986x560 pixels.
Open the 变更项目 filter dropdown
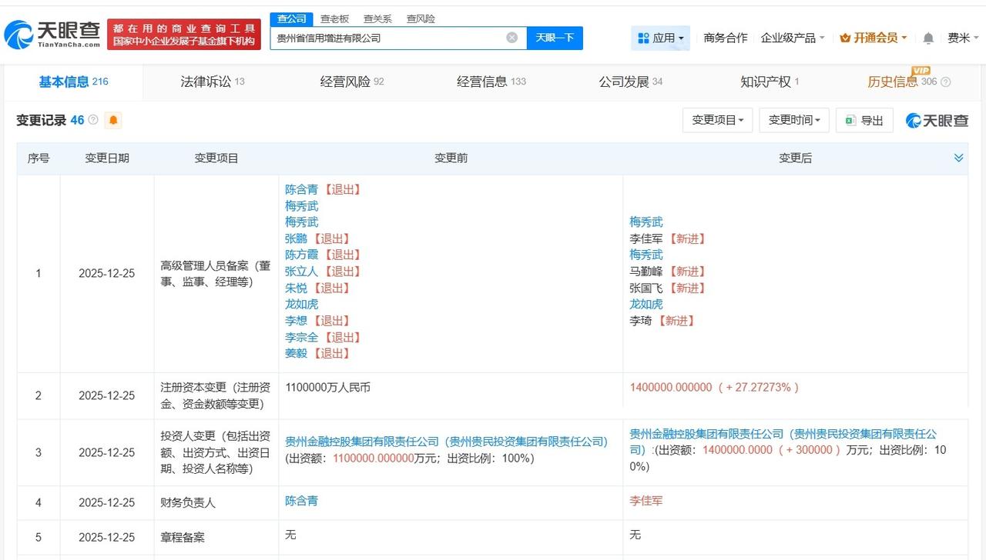[717, 120]
